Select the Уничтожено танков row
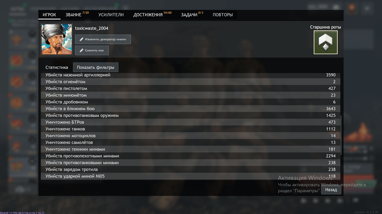The height and width of the screenshot is (214, 382). (x=190, y=129)
